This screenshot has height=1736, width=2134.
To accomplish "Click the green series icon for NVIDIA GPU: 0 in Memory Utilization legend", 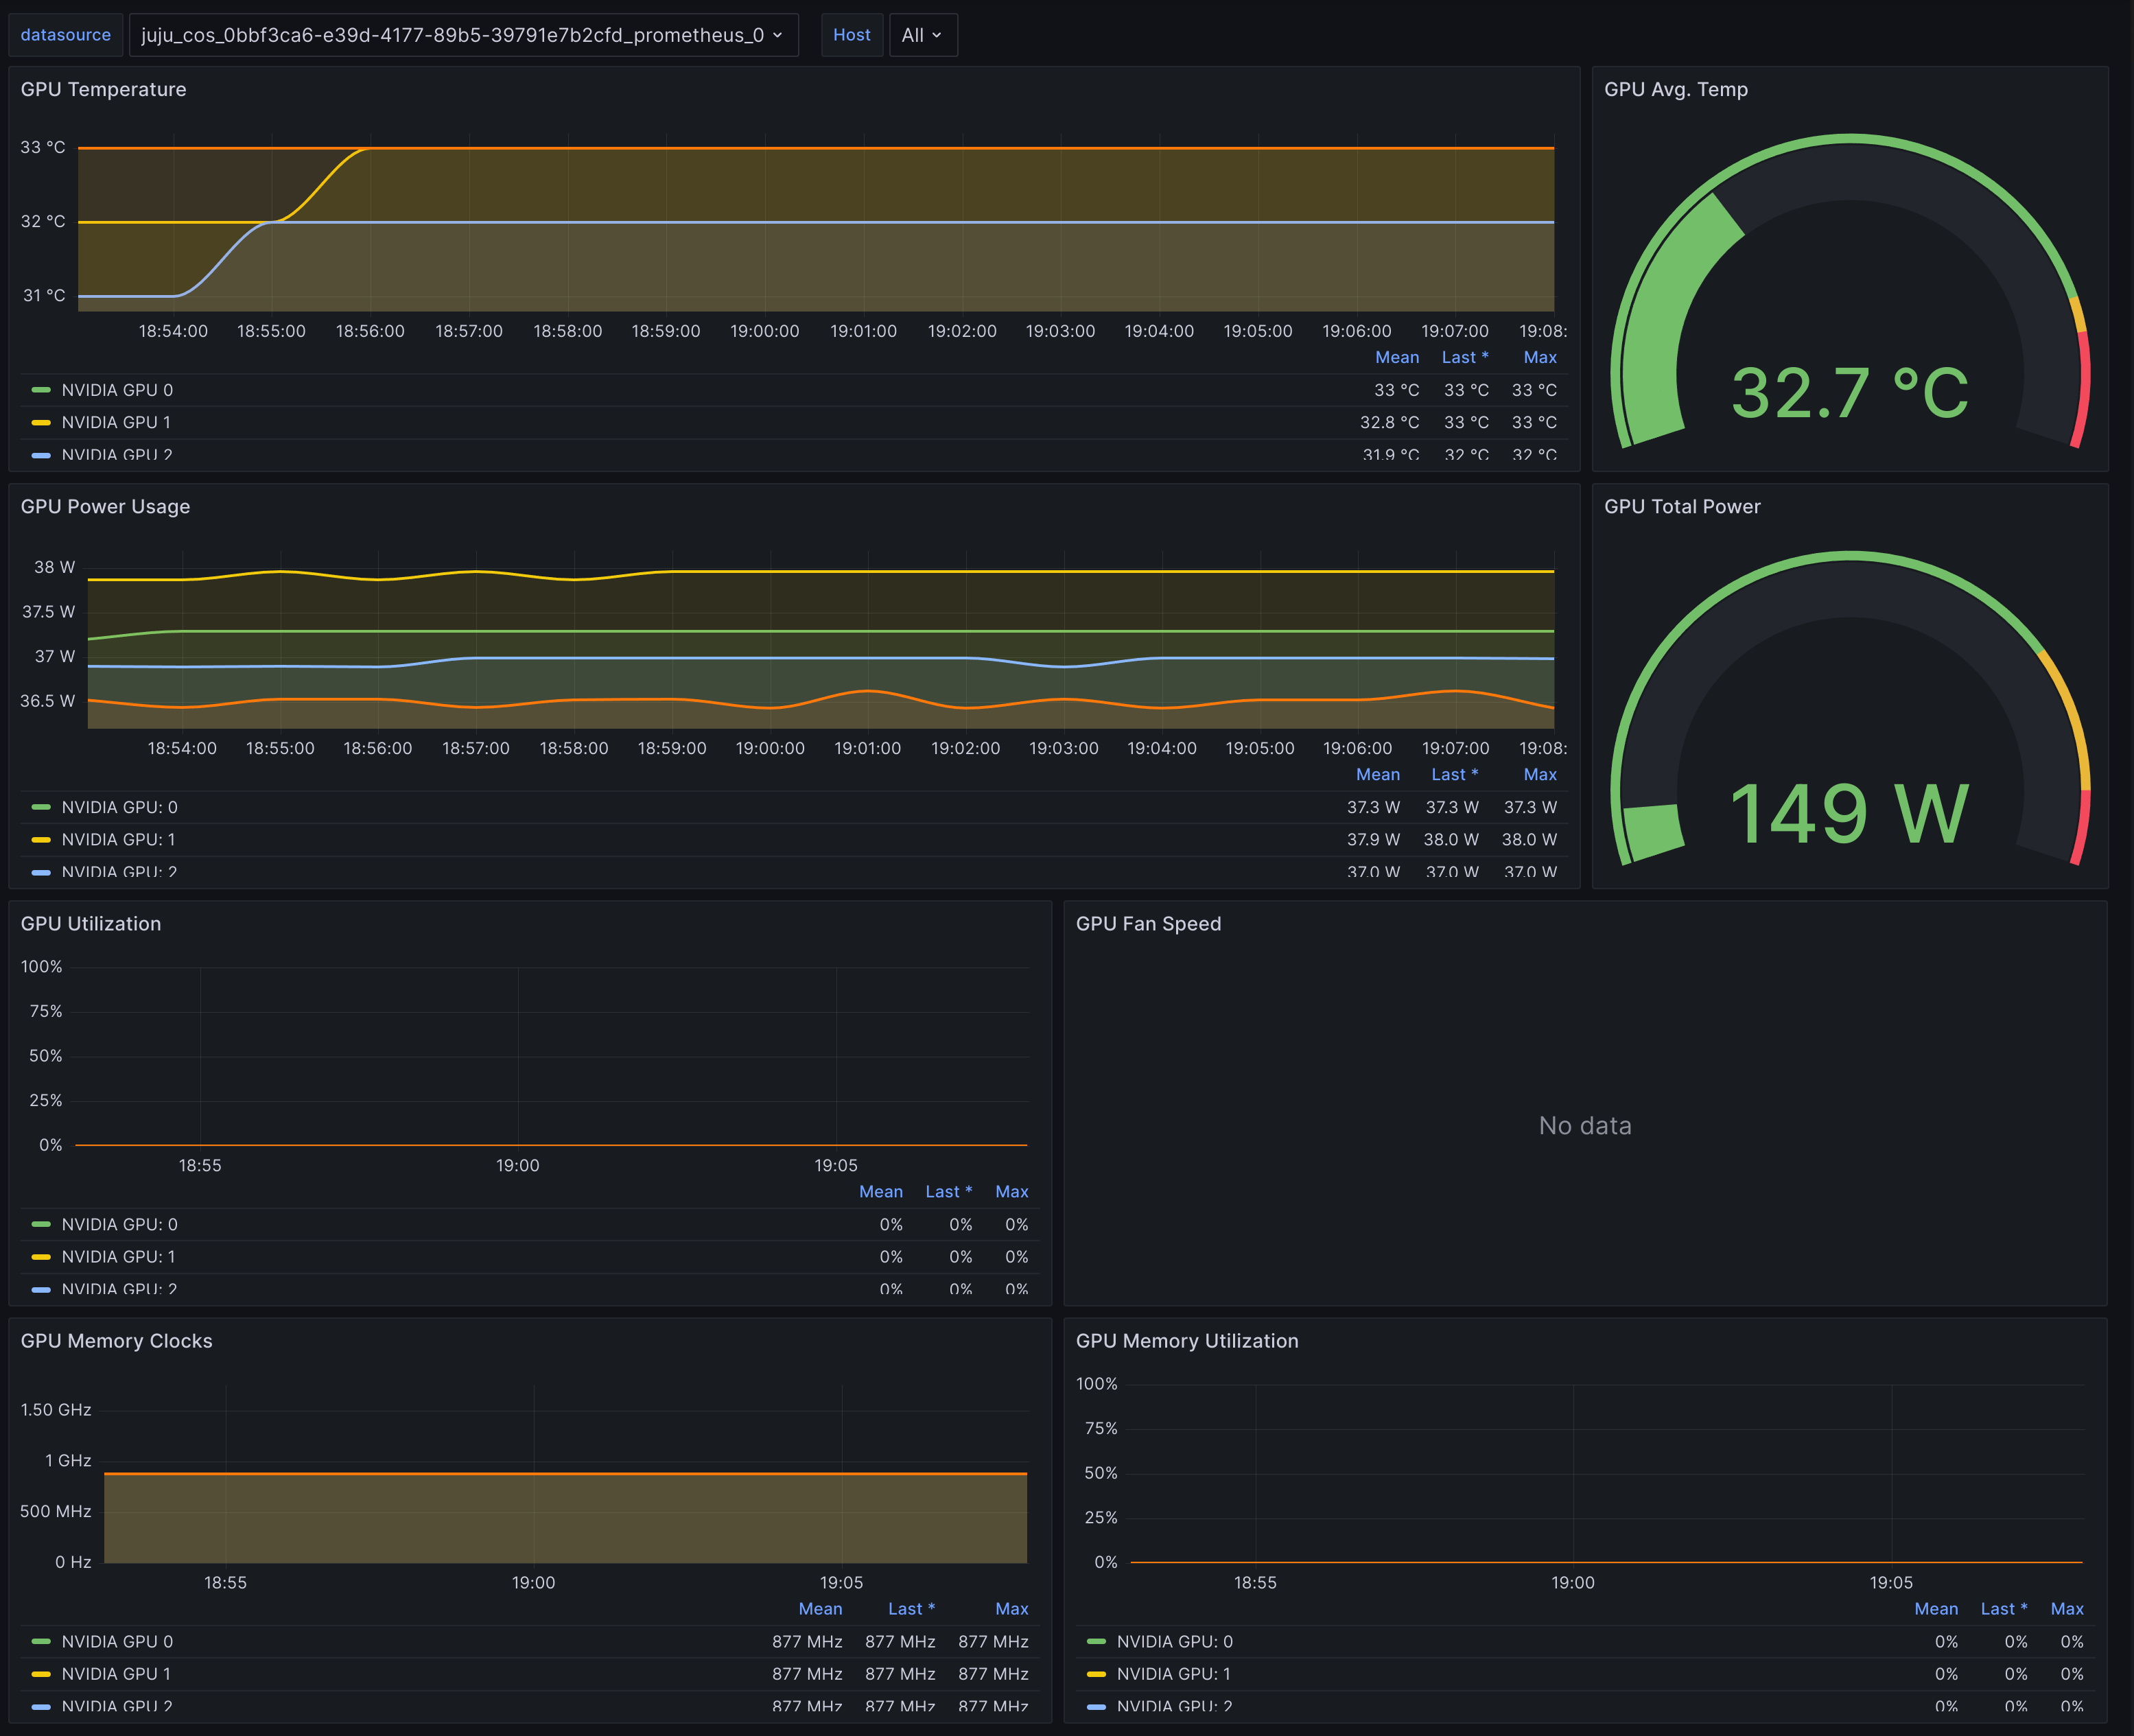I will coord(1096,1641).
